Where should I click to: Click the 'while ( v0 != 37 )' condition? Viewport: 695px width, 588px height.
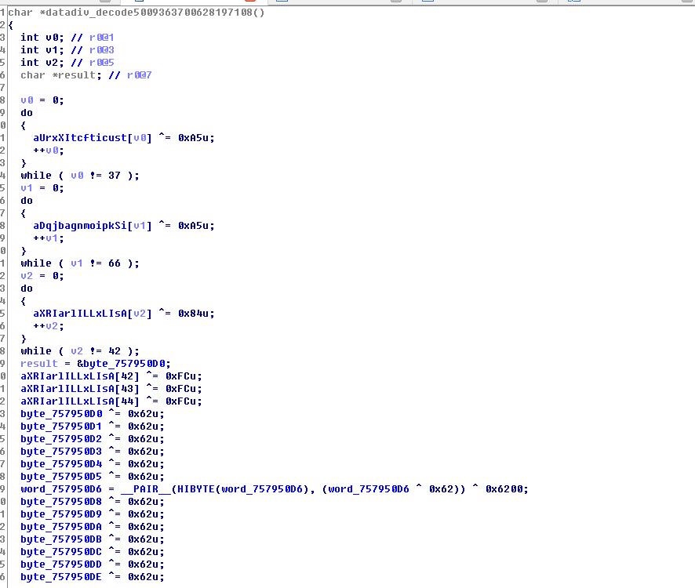point(80,176)
